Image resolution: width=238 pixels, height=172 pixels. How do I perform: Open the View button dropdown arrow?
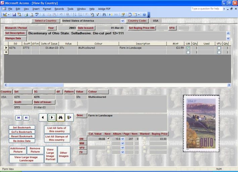(9, 15)
